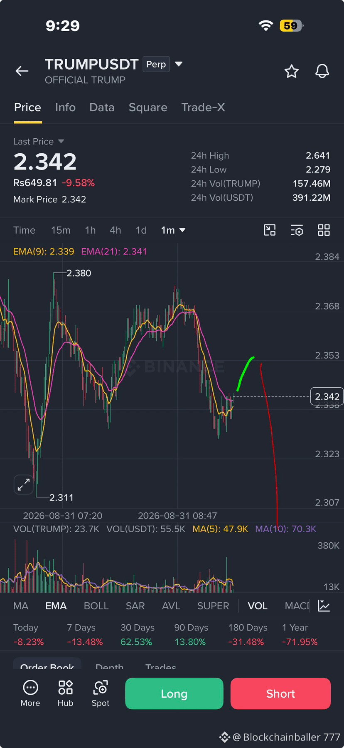Enable the MACD sub-indicator
This screenshot has width=344, height=748.
click(297, 606)
